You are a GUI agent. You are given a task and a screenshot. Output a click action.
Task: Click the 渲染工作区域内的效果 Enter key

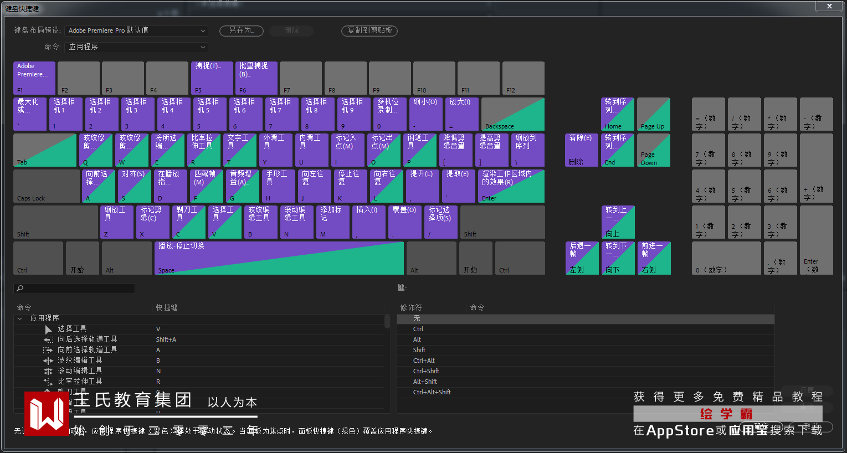coord(511,186)
